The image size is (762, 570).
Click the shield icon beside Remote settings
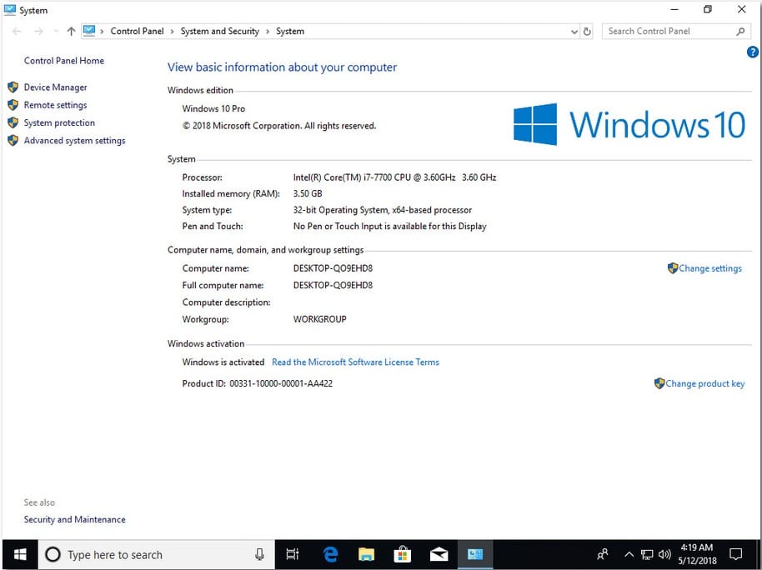[x=13, y=105]
